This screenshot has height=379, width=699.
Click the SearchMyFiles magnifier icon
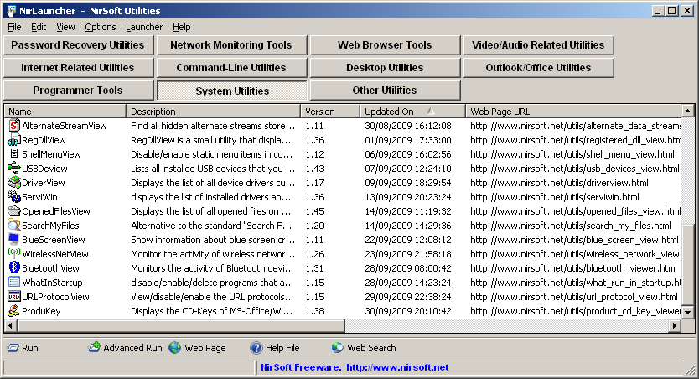(14, 226)
